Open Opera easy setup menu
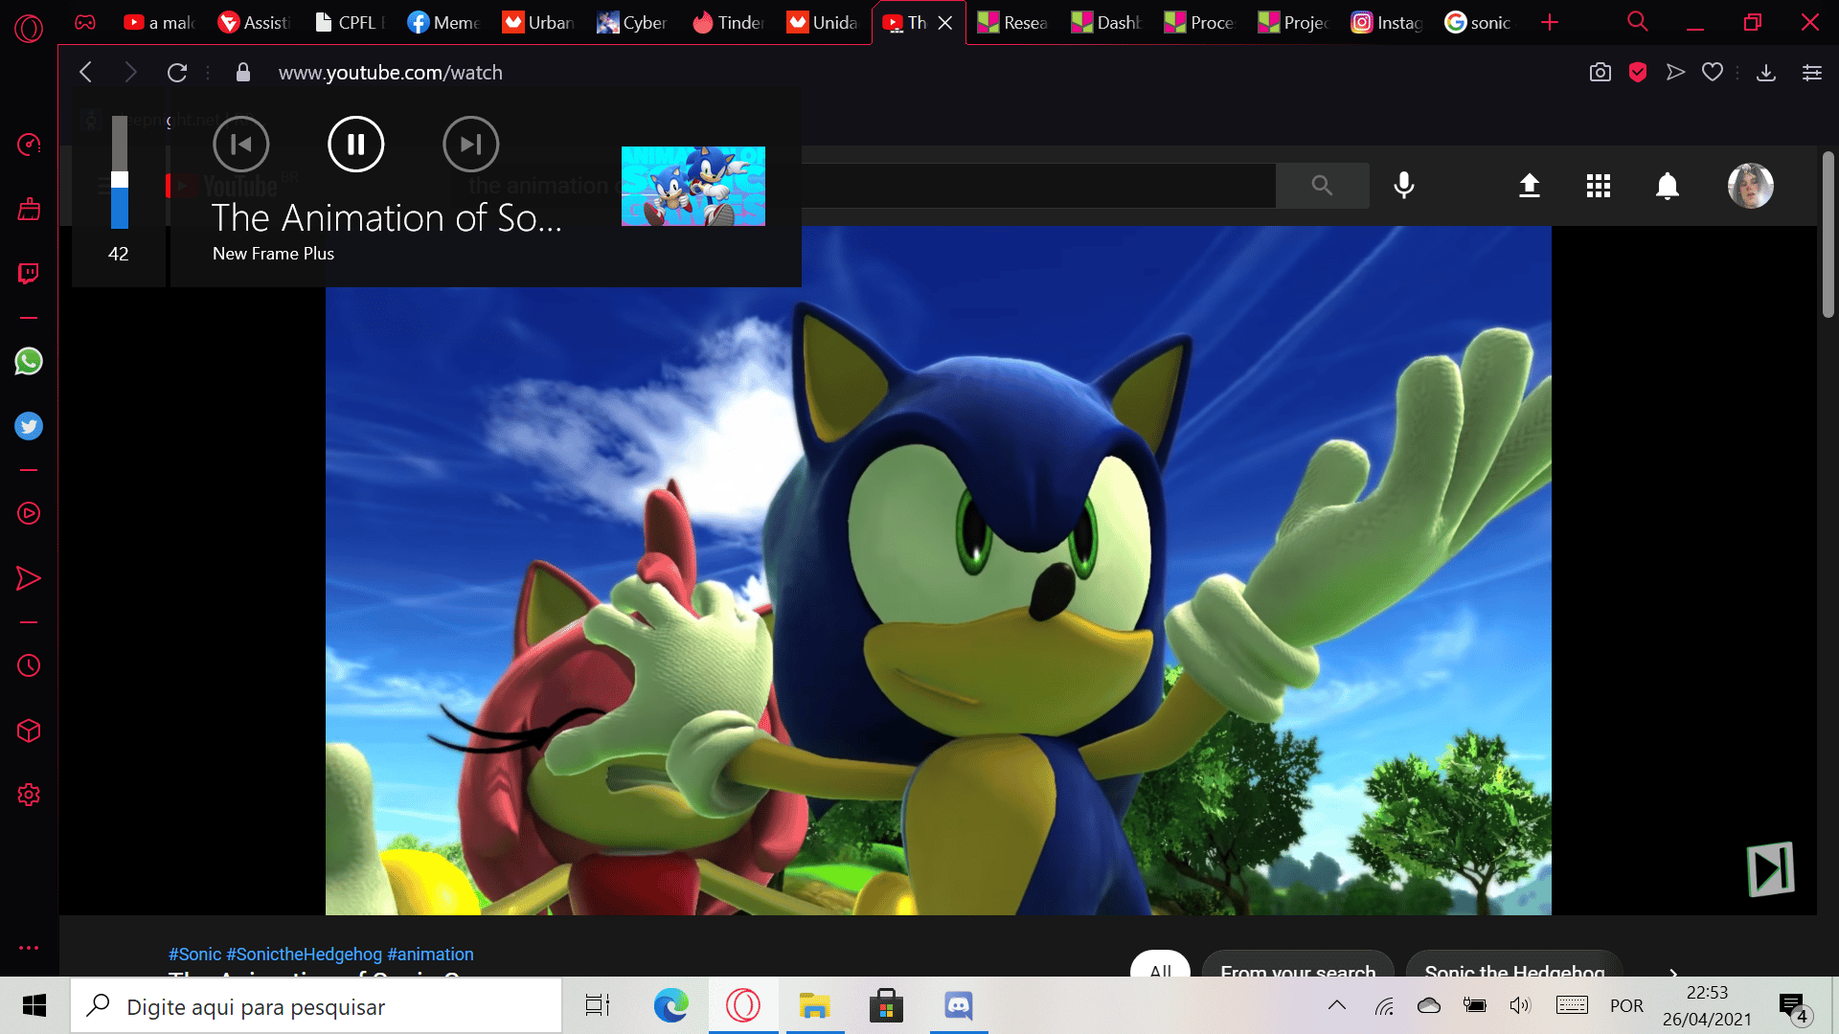Screen dimensions: 1839x1034 pyautogui.click(x=1812, y=73)
